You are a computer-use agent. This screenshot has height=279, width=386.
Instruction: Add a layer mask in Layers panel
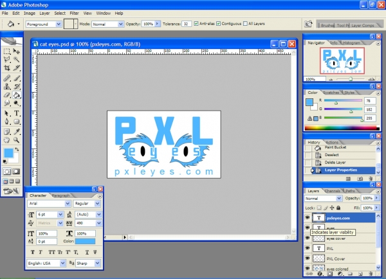330,274
